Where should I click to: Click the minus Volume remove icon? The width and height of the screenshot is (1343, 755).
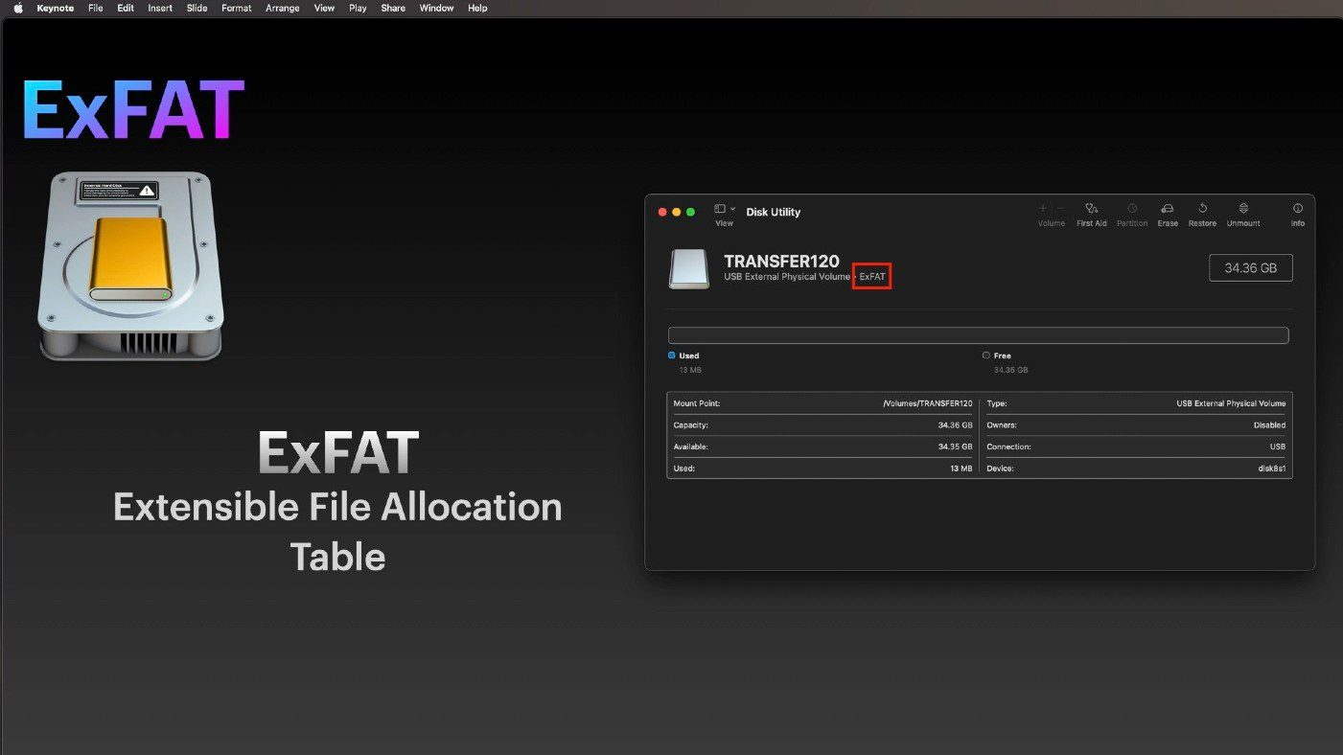coord(1060,208)
